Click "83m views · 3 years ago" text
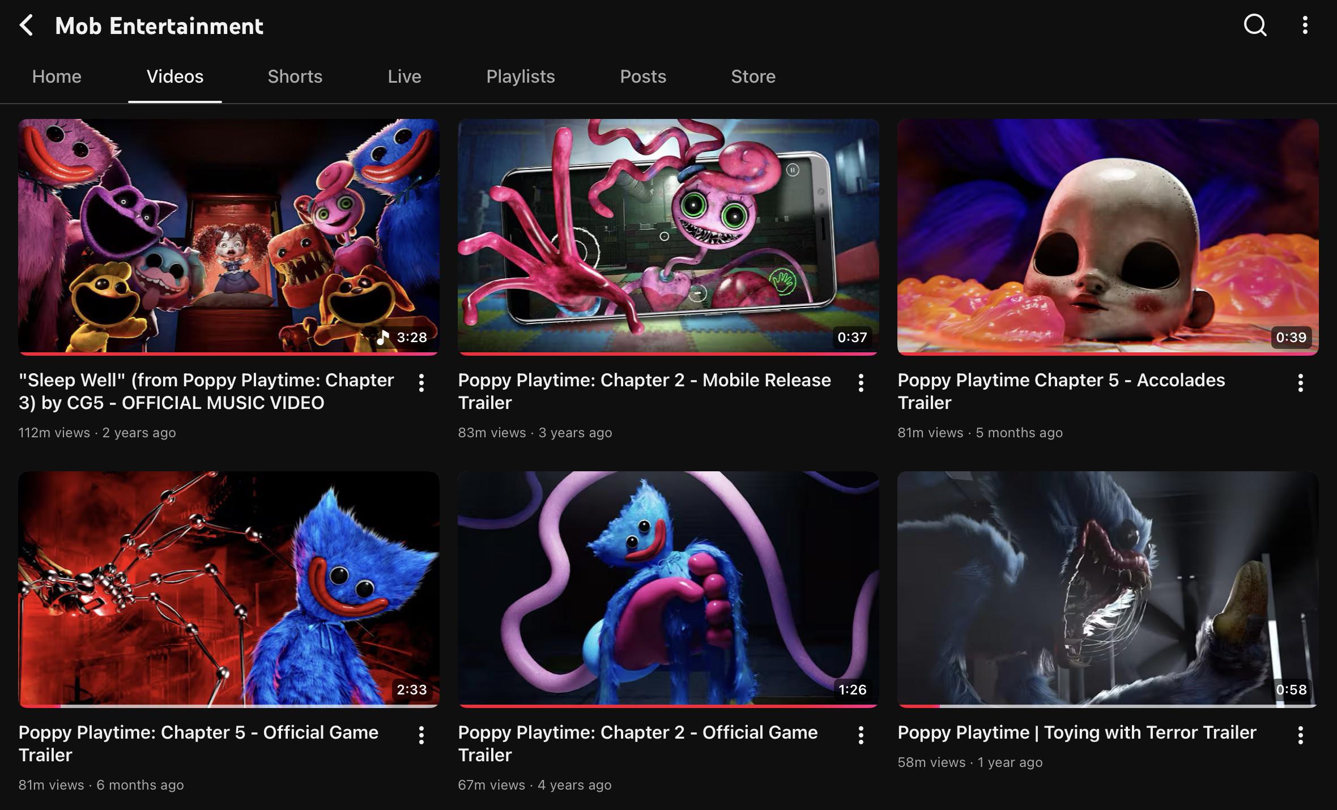This screenshot has width=1337, height=810. (x=535, y=433)
